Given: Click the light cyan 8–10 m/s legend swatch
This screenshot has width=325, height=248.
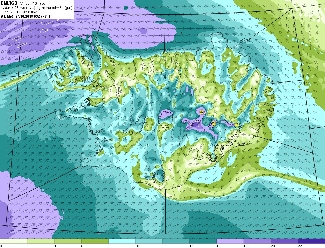Looking at the screenshot, I should click(122, 241).
